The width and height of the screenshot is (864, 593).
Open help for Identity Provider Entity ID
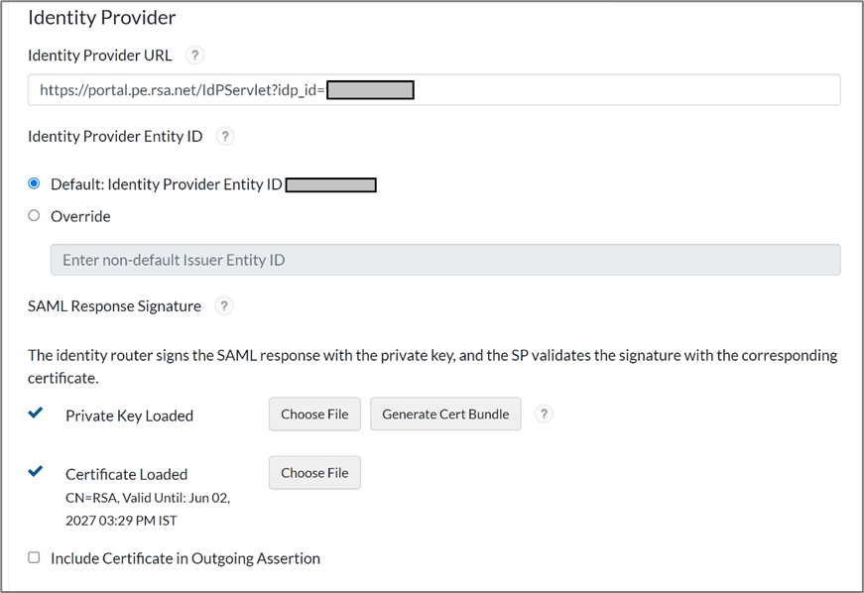point(225,136)
